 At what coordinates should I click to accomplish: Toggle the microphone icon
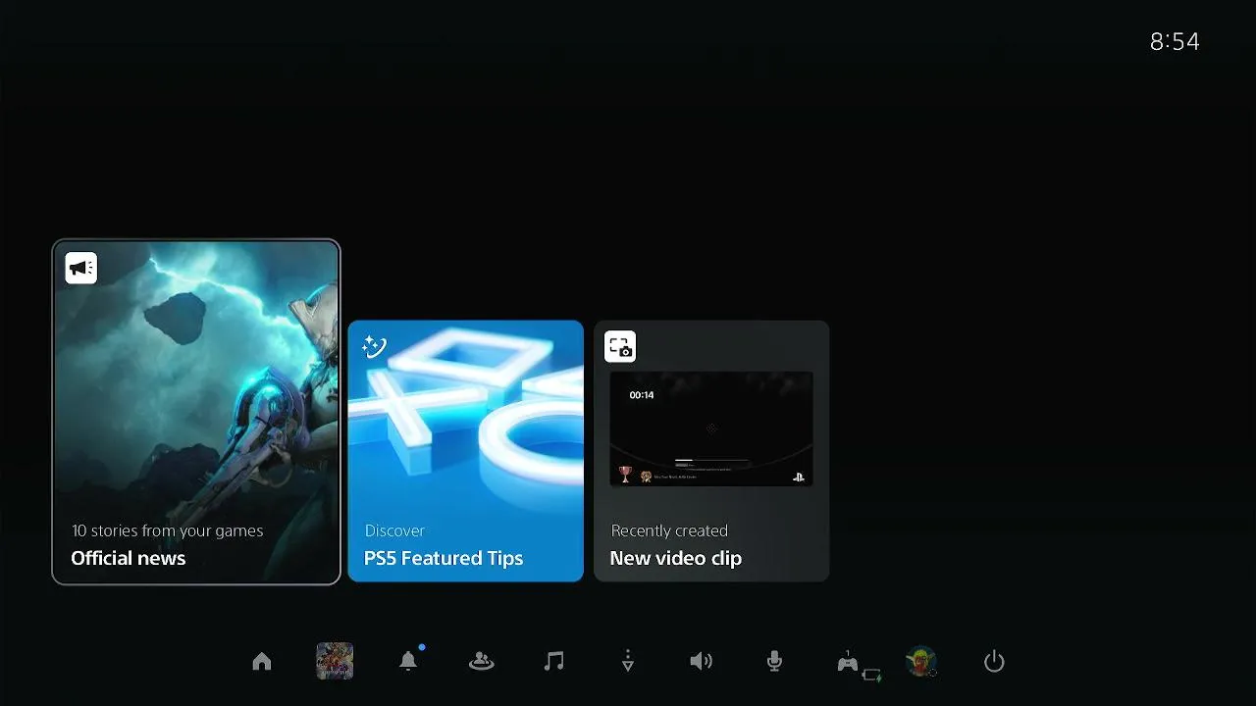(774, 662)
